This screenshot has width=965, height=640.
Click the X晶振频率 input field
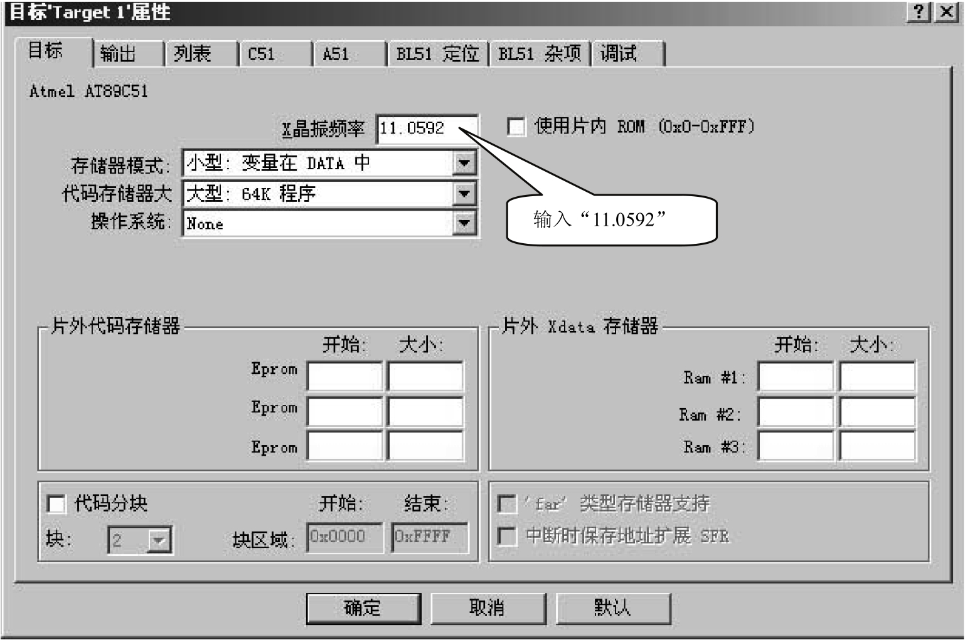pos(427,129)
